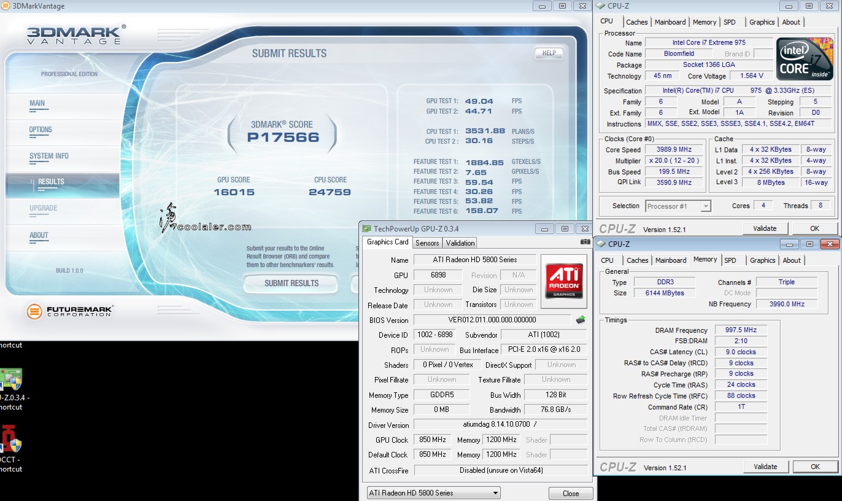Switch to Sensors tab in GPU-Z
842x501 pixels.
pos(427,243)
